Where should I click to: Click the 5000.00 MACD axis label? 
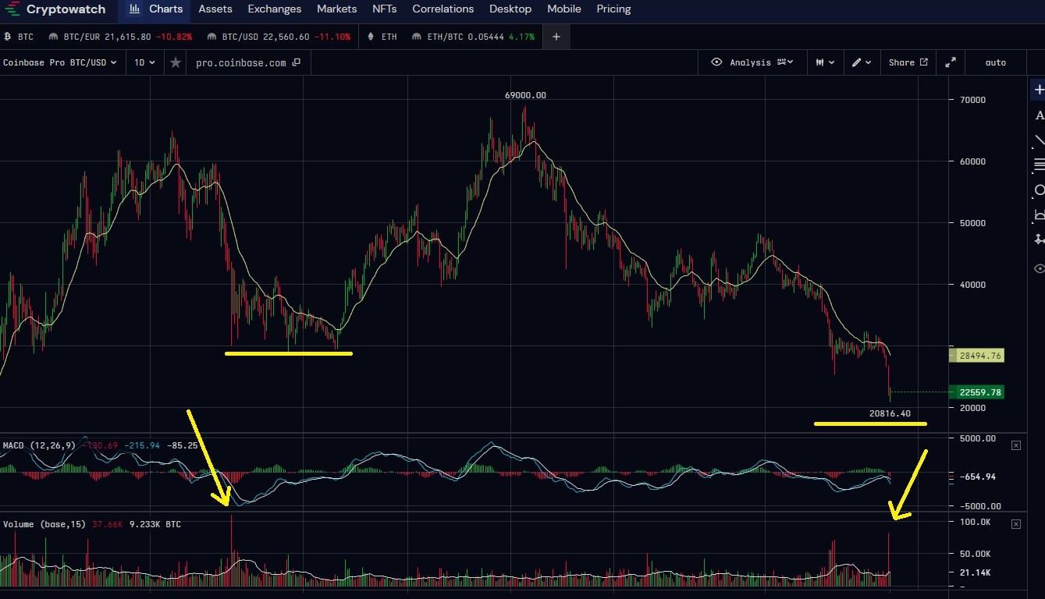[977, 439]
